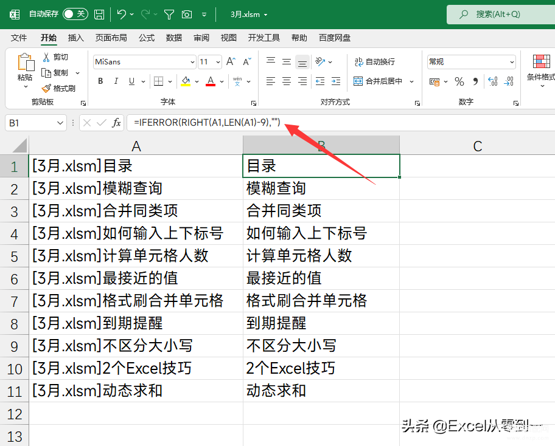Expand the Copy (复制) options arrow
The image size is (555, 446).
[x=77, y=73]
